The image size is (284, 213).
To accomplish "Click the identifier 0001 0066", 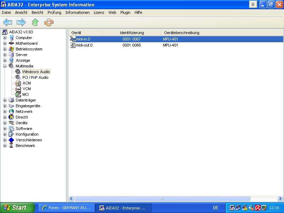I will click(132, 45).
